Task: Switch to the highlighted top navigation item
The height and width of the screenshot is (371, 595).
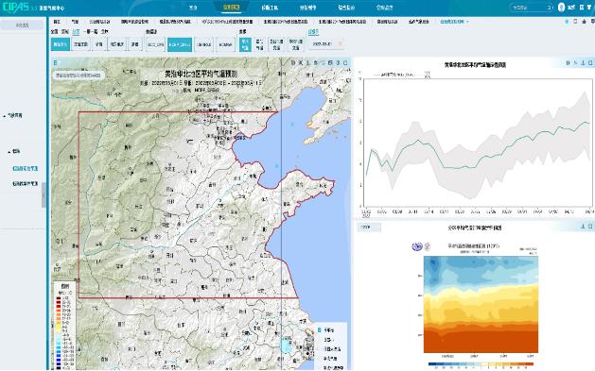Action: [x=232, y=8]
